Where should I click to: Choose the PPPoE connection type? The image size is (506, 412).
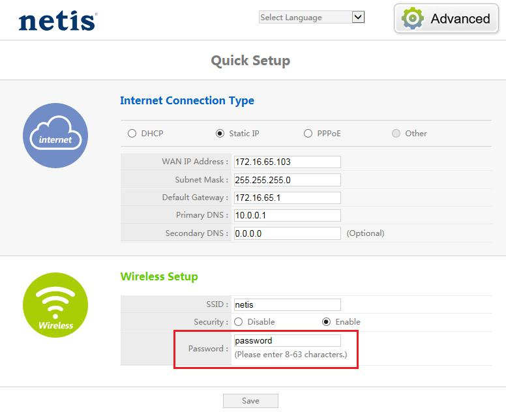[x=308, y=134]
